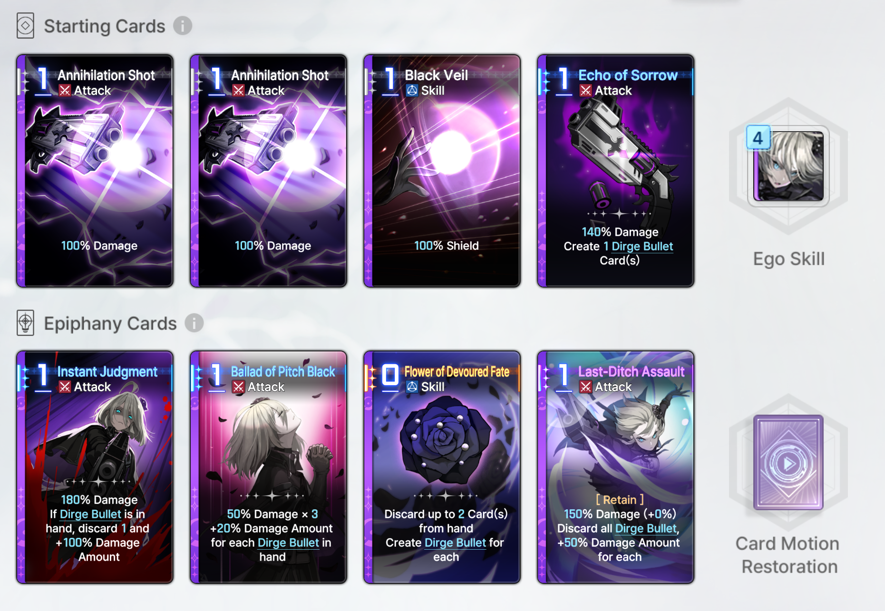This screenshot has height=611, width=885.
Task: Click the Starting Cards section icon
Action: point(25,26)
